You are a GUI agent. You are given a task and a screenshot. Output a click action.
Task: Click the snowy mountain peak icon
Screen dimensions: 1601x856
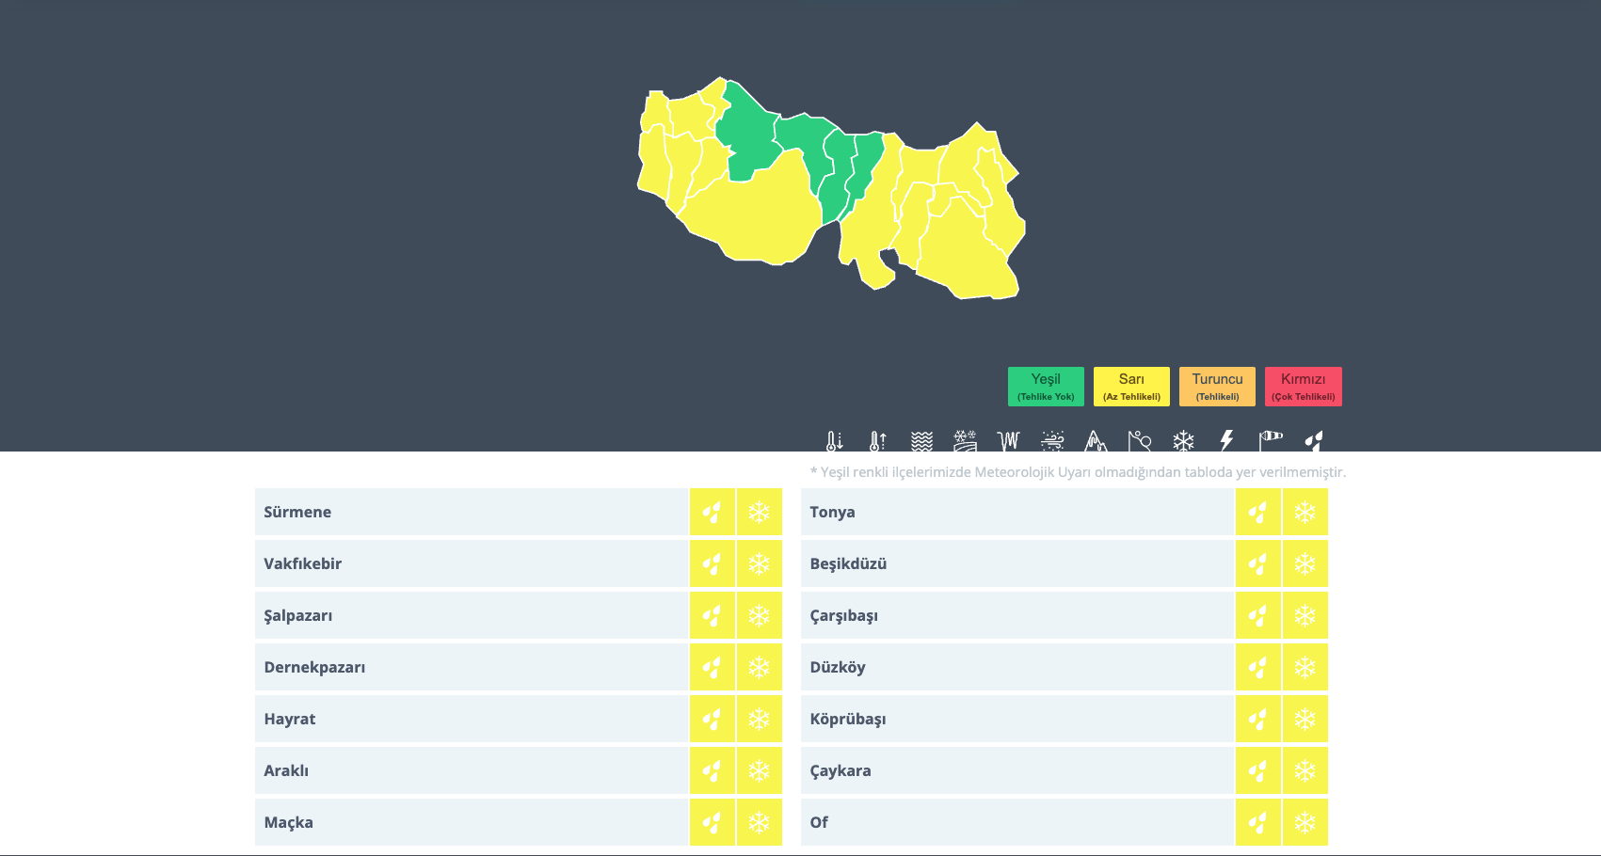point(1096,441)
